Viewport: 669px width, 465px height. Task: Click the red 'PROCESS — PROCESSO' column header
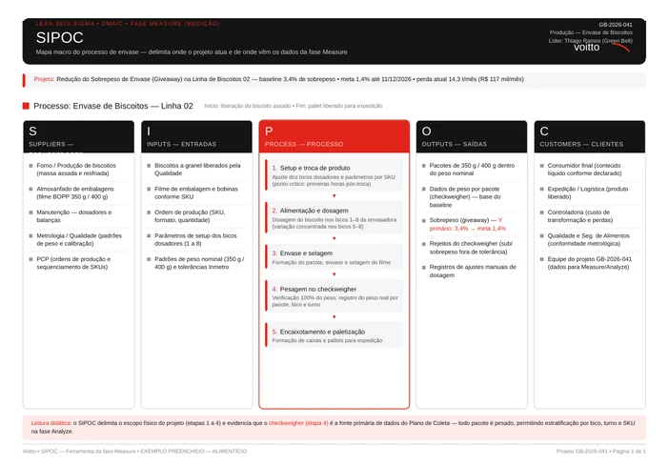[334, 136]
